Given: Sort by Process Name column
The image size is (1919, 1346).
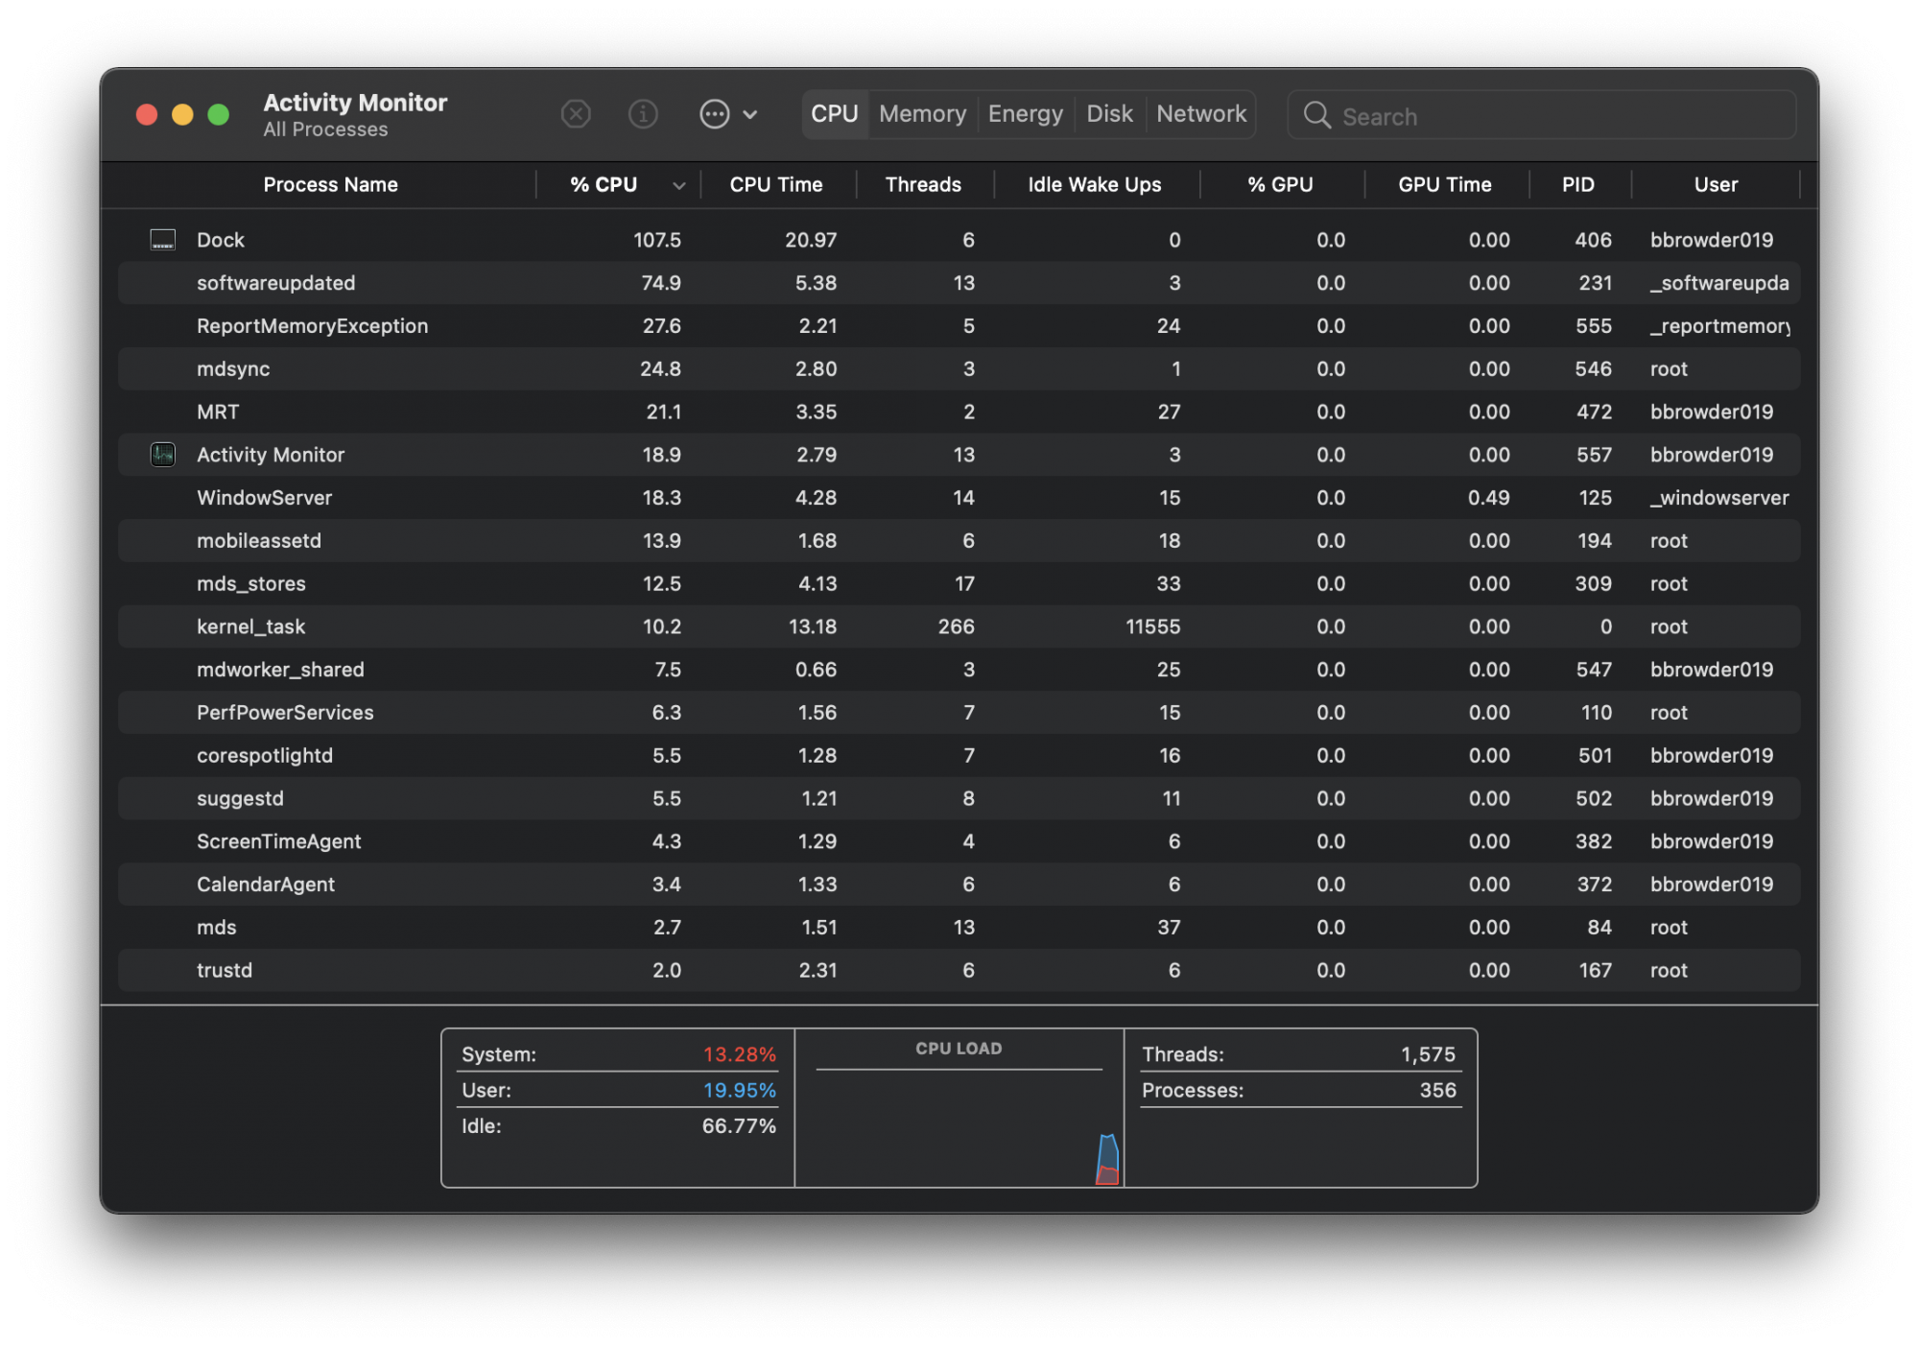Looking at the screenshot, I should coord(330,184).
